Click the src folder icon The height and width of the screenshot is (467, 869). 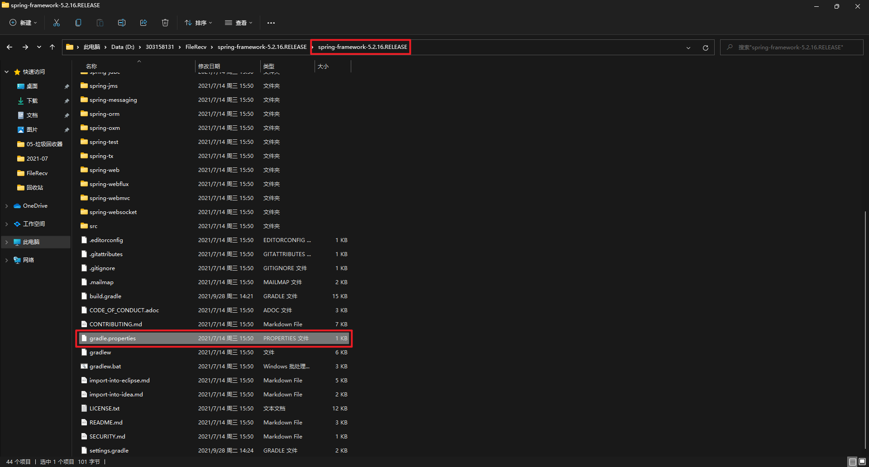84,226
